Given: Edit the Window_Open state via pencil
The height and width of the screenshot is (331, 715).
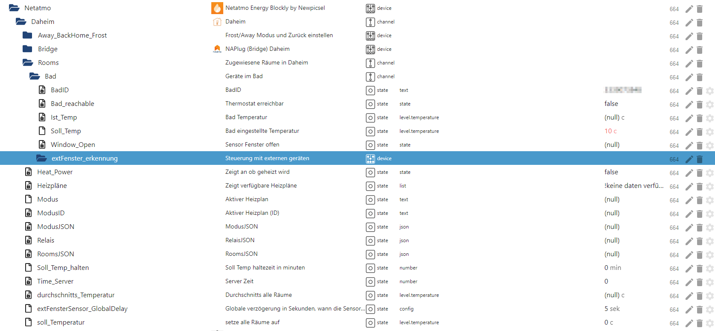Looking at the screenshot, I should 689,146.
